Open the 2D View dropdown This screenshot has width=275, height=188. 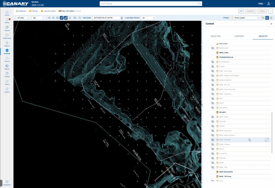coord(23,18)
